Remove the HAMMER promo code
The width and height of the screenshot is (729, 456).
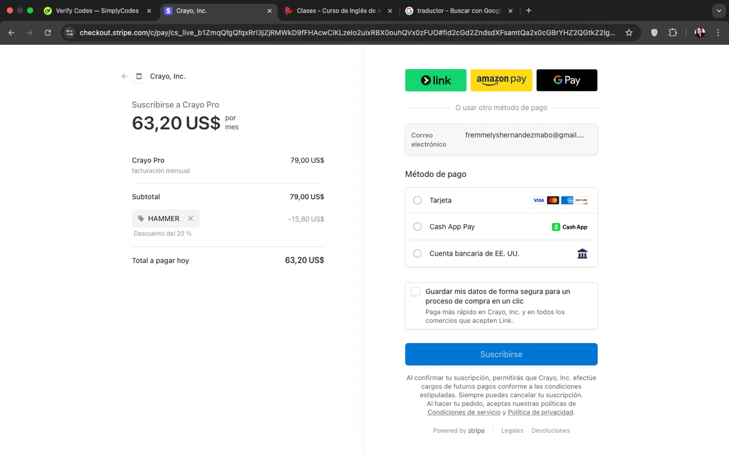click(191, 219)
